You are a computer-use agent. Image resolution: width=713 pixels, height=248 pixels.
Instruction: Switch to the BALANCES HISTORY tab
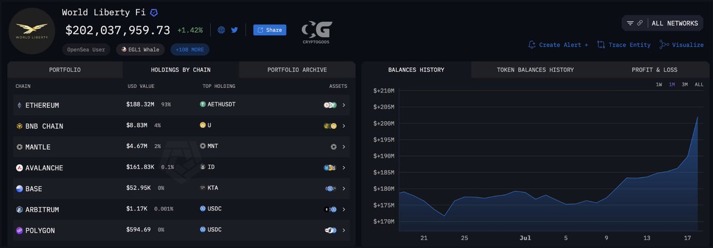416,70
